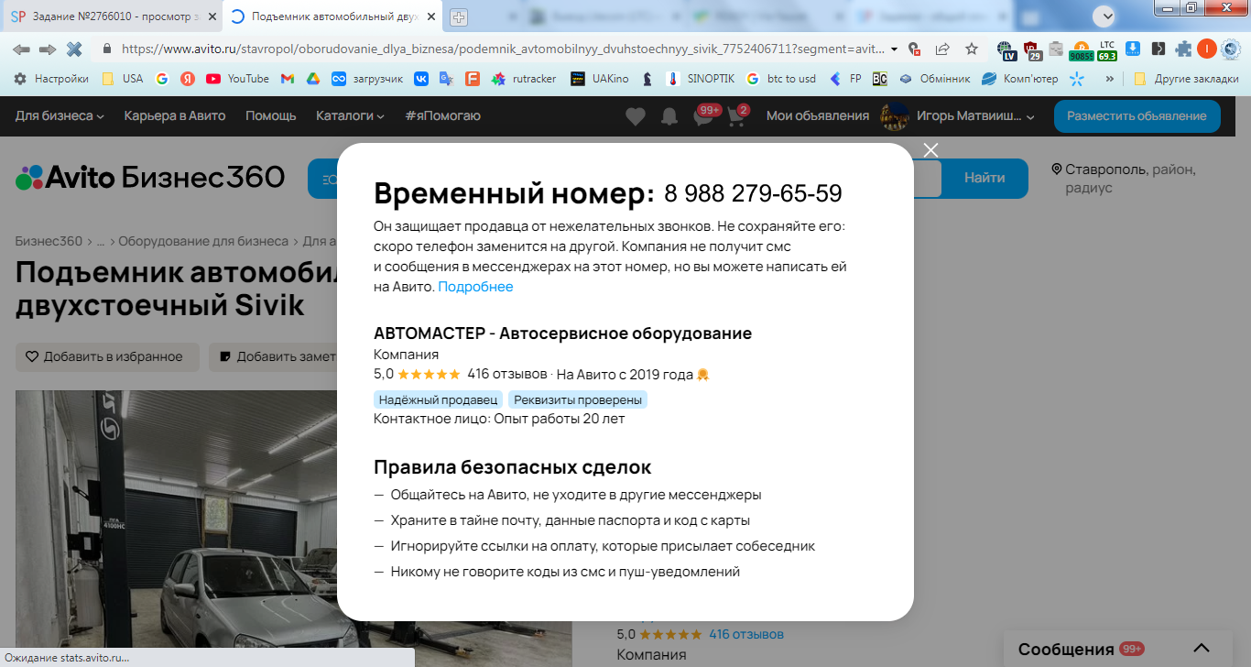Open загрузчик bookmark

[367, 79]
